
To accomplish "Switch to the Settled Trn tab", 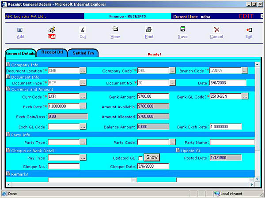I will [83, 53].
